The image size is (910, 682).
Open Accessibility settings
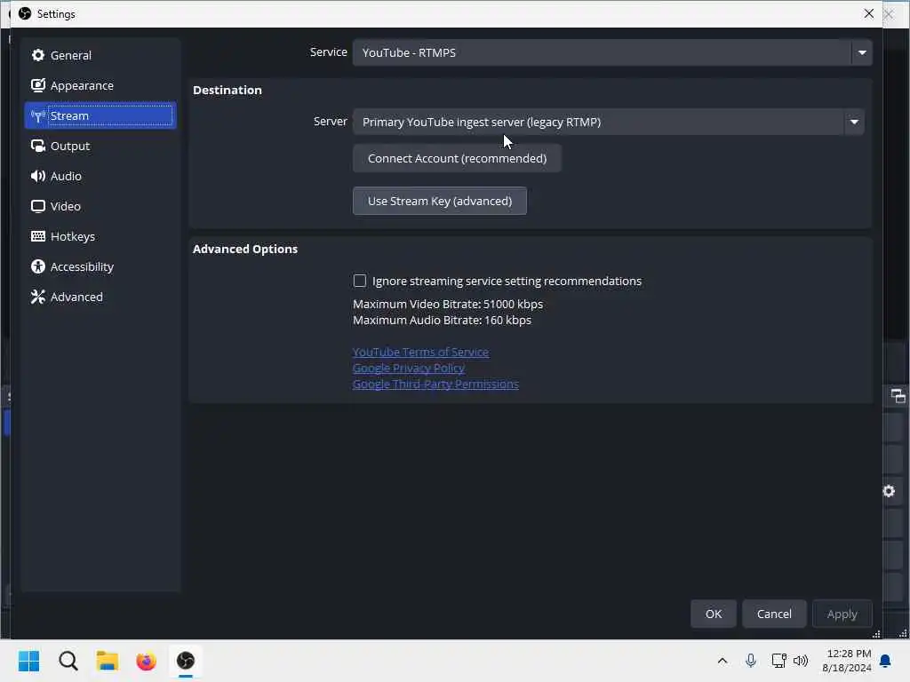pos(100,266)
